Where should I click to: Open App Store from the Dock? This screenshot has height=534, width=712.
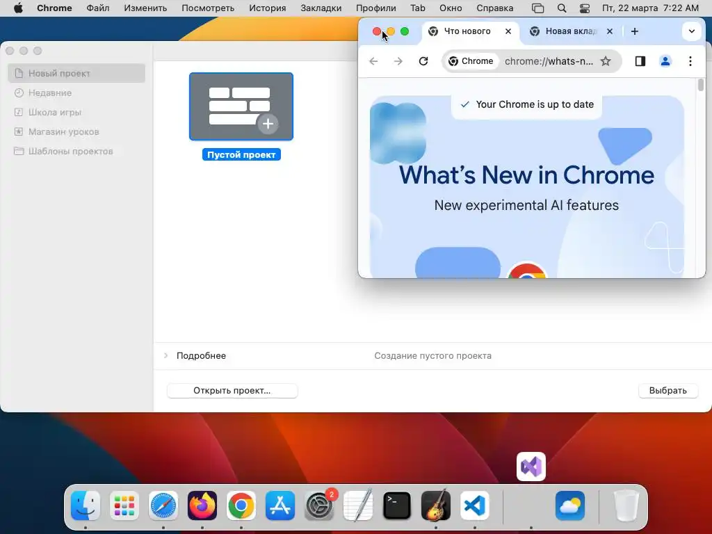[x=280, y=505]
